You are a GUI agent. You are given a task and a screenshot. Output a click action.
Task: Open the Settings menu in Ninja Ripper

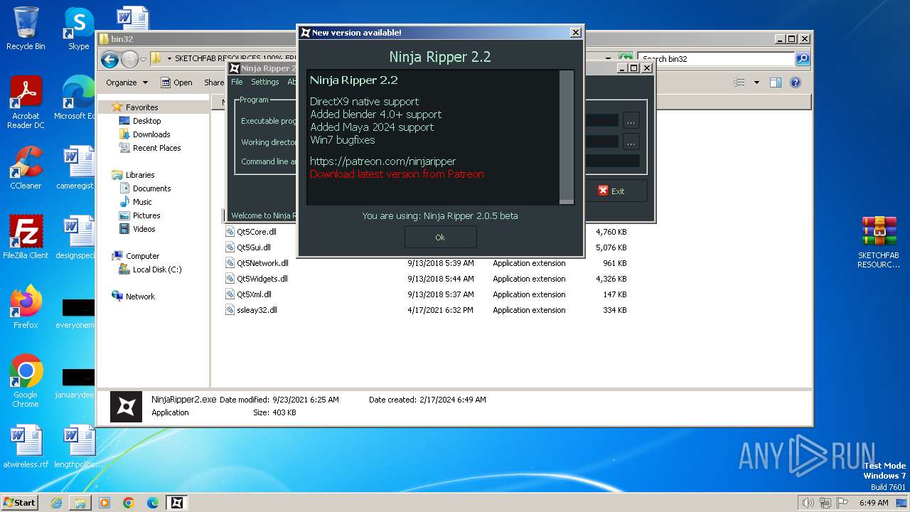tap(264, 82)
